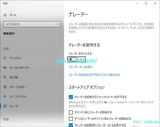Enable Narrator before sign-in for all users
The height and width of the screenshot is (127, 160).
pyautogui.click(x=71, y=119)
